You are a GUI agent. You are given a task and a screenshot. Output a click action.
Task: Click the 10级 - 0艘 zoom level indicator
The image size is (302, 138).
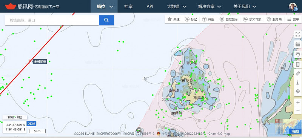15,117
